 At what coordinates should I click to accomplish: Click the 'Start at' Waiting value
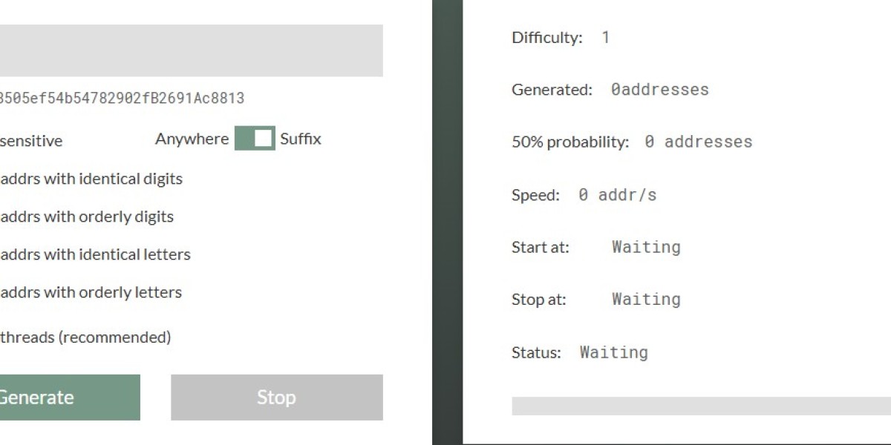click(x=646, y=247)
